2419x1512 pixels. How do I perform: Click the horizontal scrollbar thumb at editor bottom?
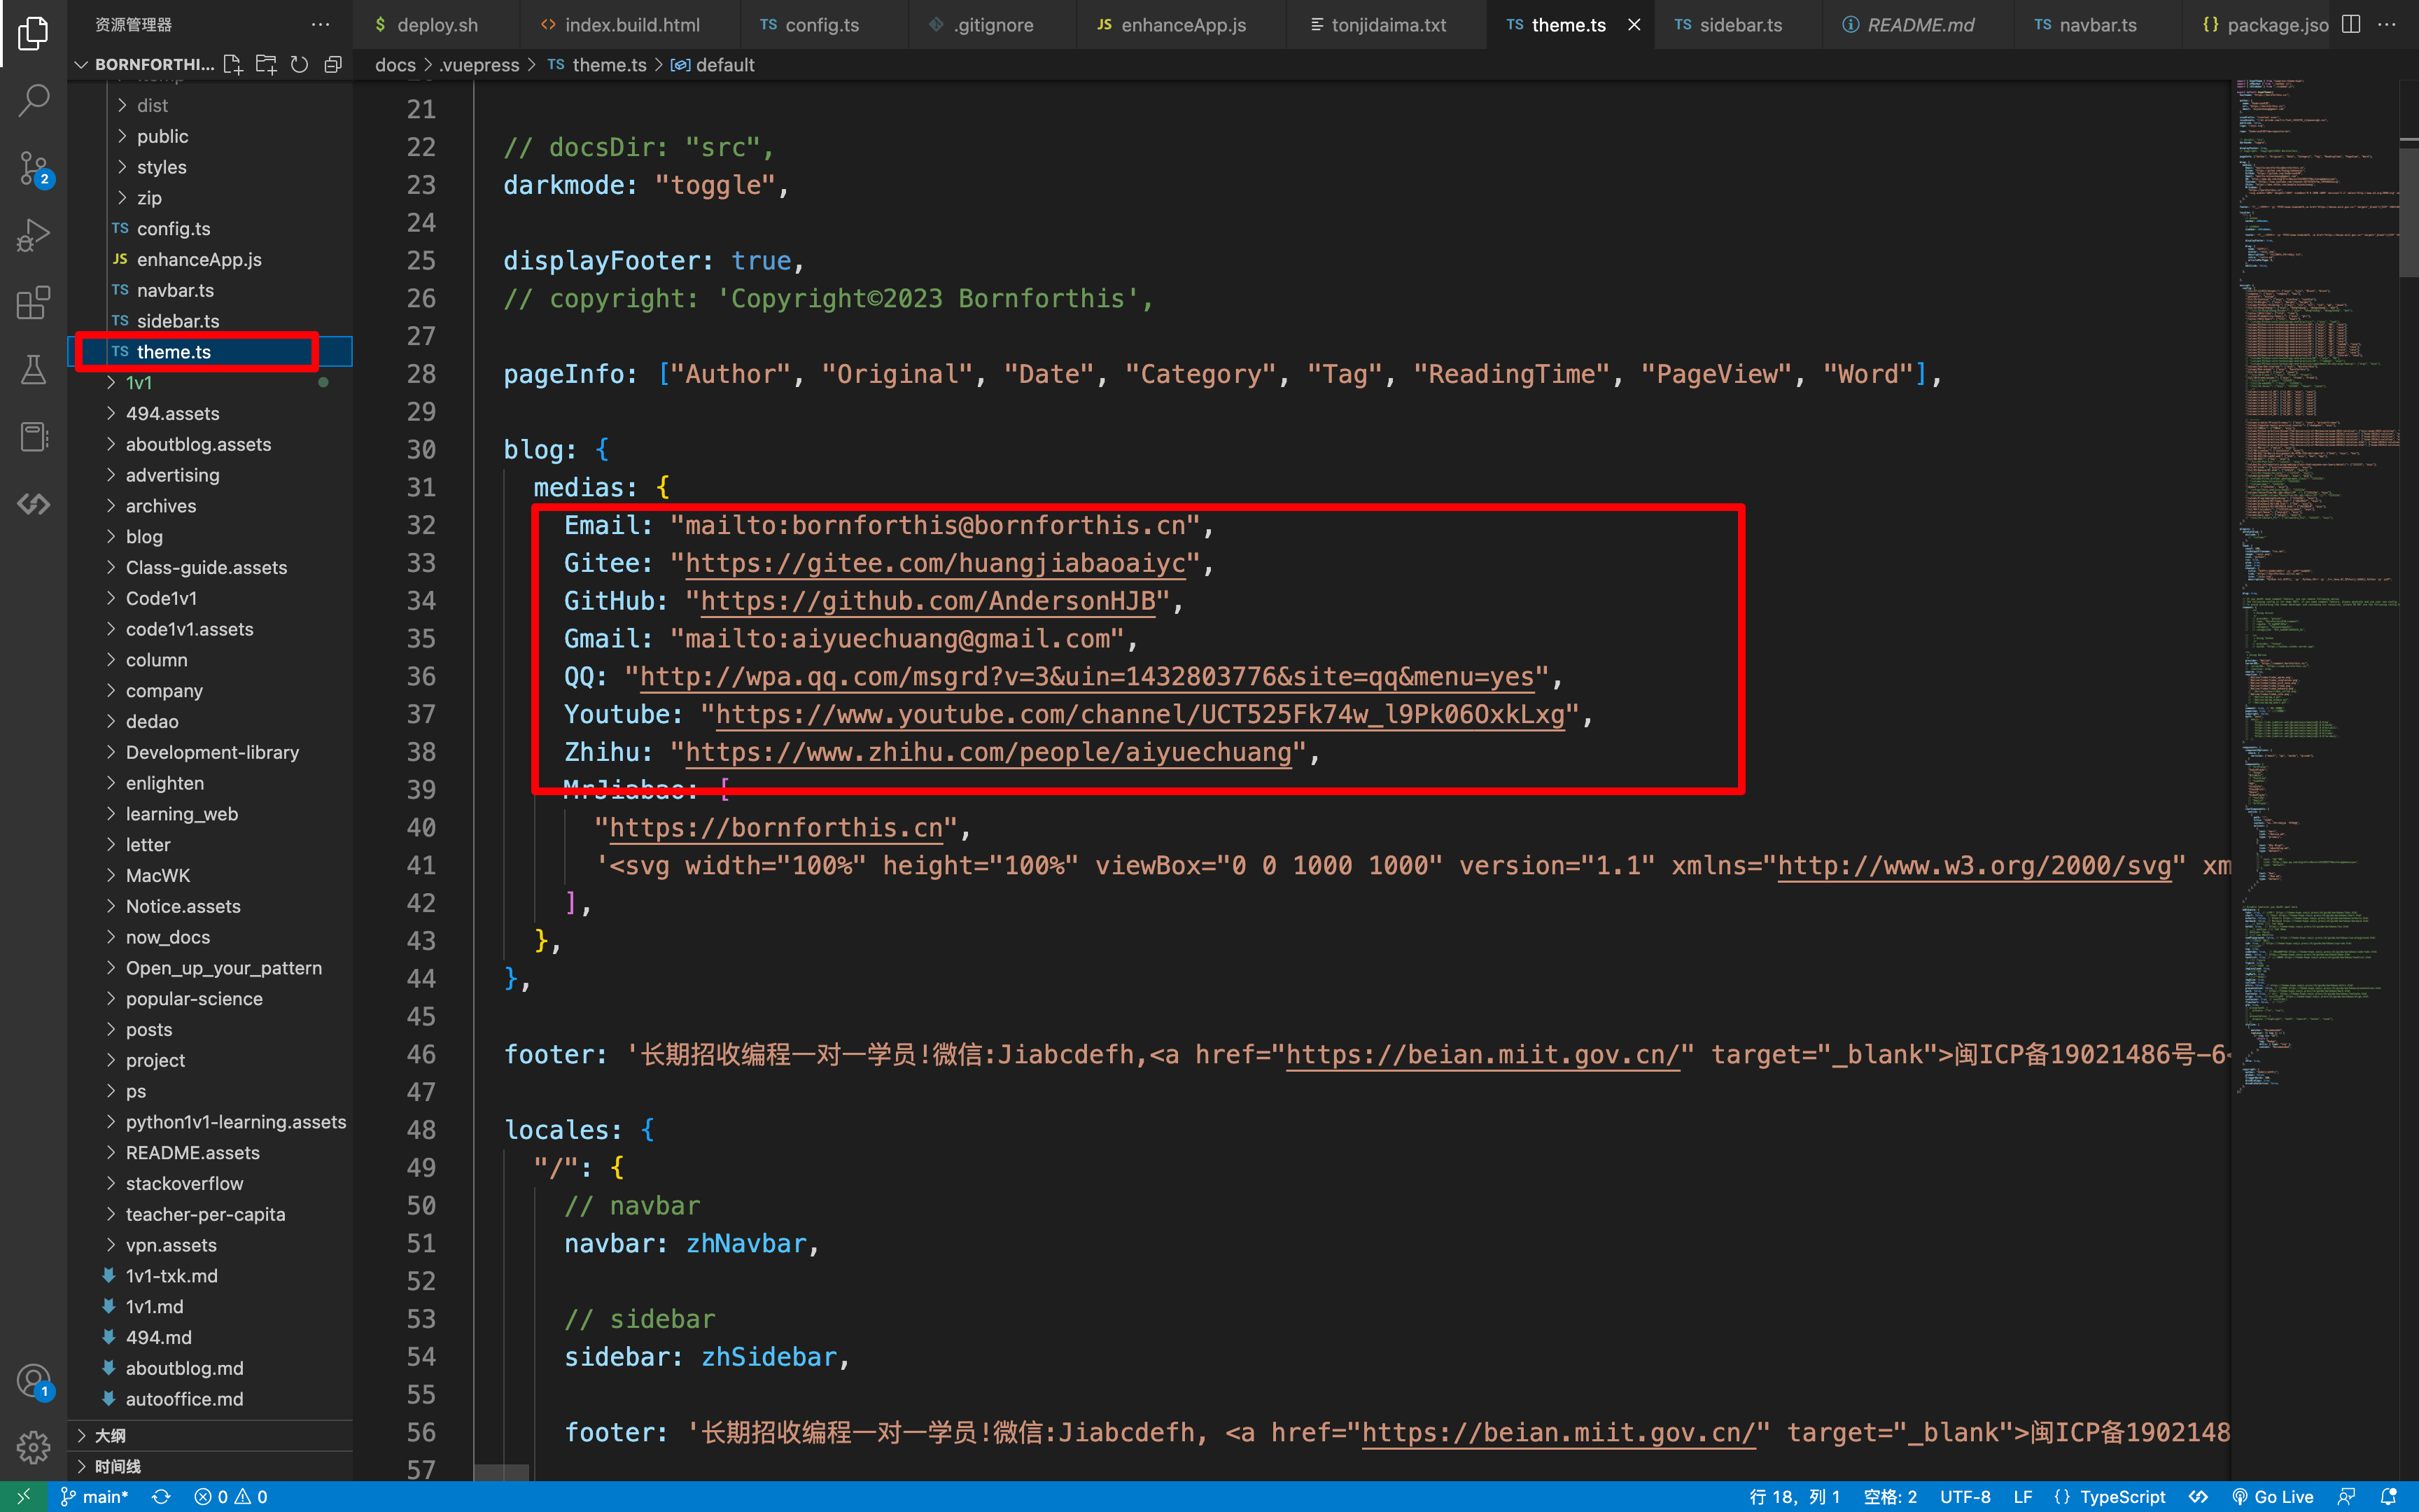[500, 1473]
